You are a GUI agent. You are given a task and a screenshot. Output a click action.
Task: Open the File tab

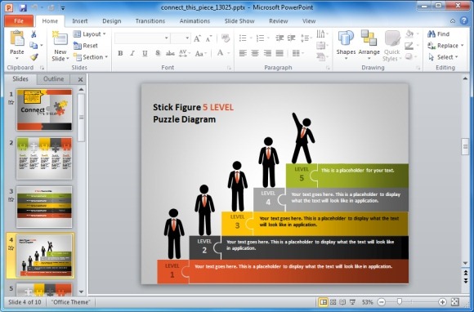(x=19, y=21)
